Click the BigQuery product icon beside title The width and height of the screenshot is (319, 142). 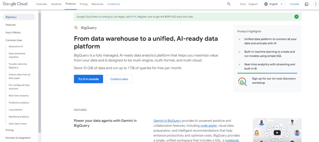click(76, 28)
